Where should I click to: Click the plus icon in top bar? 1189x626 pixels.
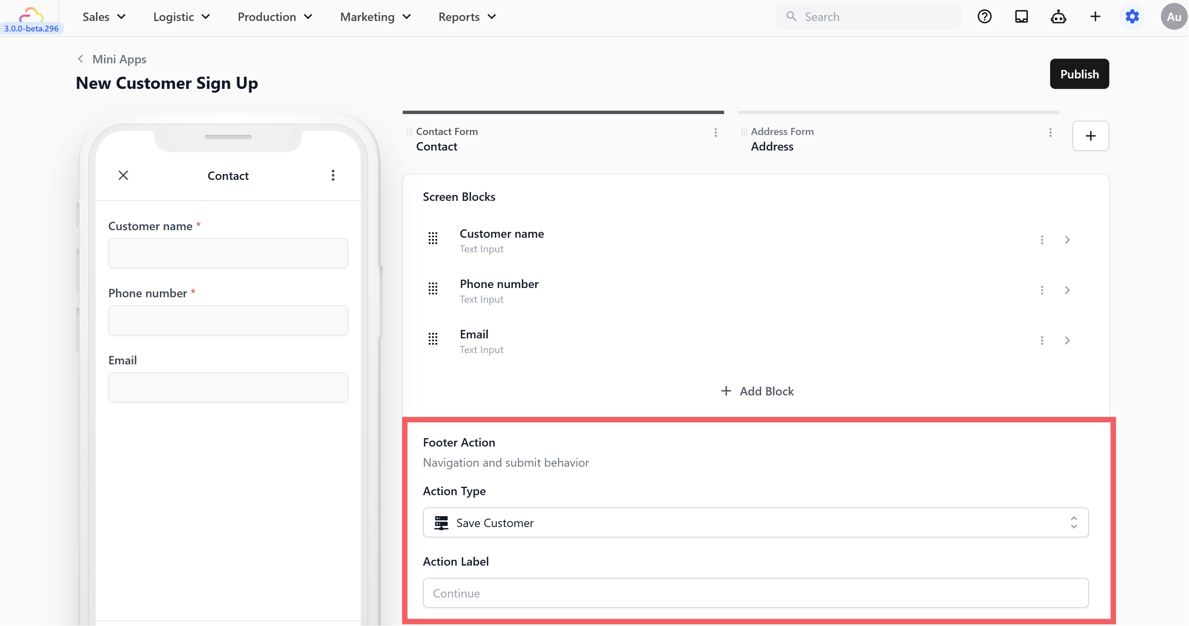(1095, 17)
